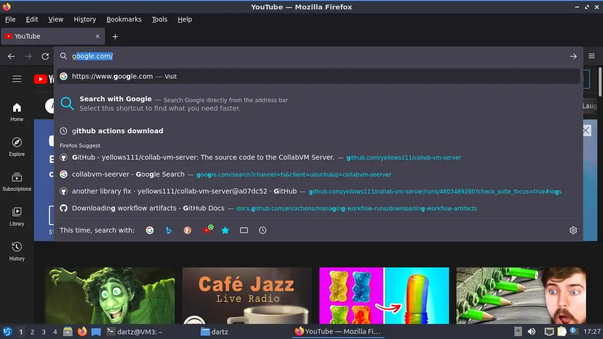This screenshot has width=603, height=339.
Task: Switch to workspace 3 in taskbar
Action: [x=43, y=332]
